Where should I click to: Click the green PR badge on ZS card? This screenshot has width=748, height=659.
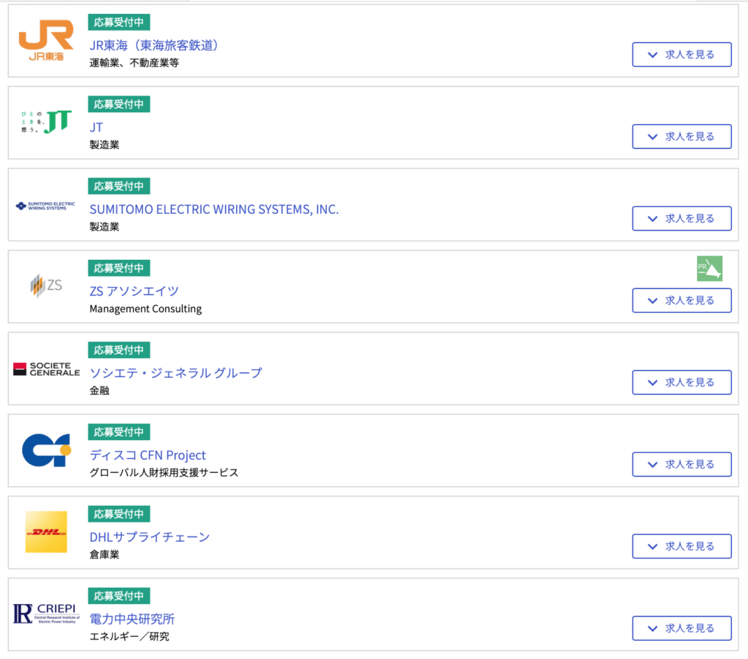point(709,269)
